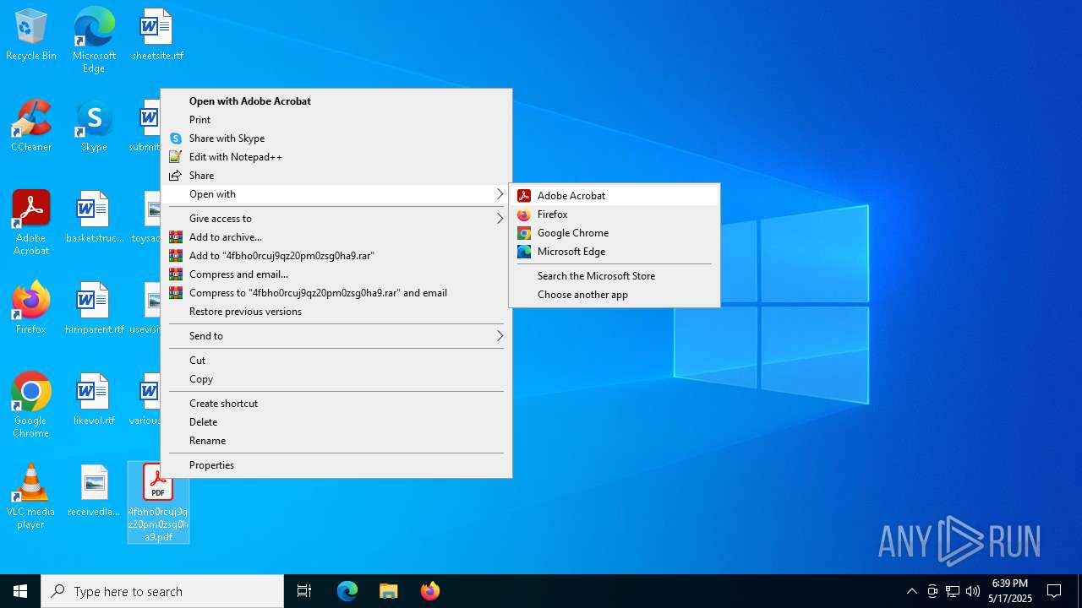1082x608 pixels.
Task: Select sheetsite.rtf file on desktop
Action: [x=157, y=35]
